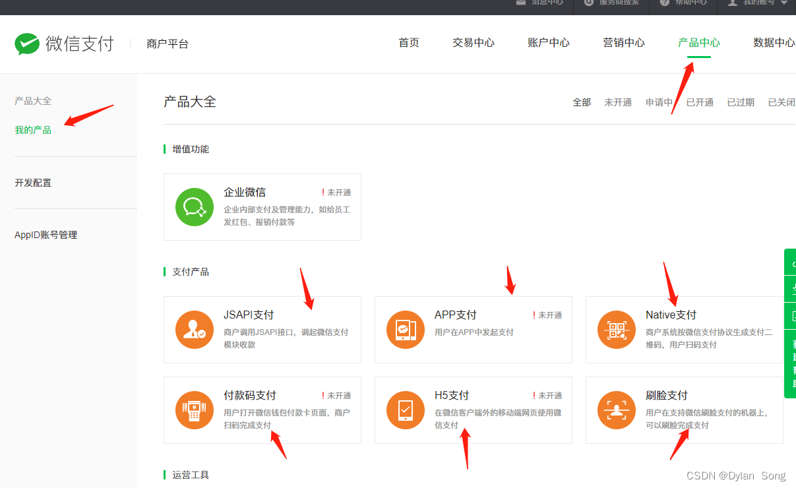
Task: Filter products by 已关闭
Action: point(781,102)
